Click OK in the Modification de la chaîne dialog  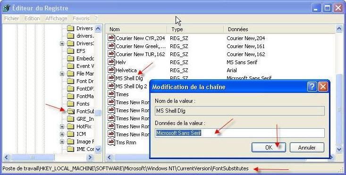tap(269, 148)
